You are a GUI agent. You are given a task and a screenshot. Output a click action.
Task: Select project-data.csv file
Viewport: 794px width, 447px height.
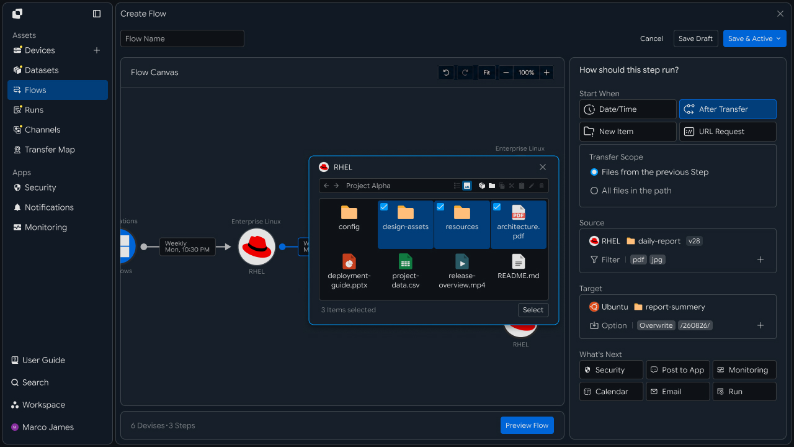pos(406,271)
